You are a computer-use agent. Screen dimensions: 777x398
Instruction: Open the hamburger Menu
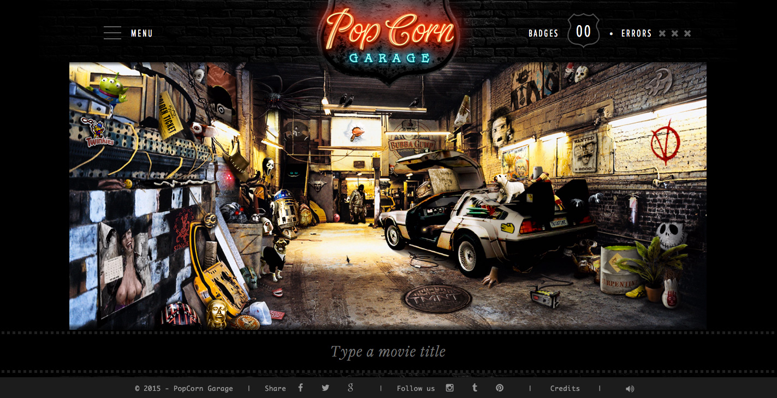coord(112,33)
